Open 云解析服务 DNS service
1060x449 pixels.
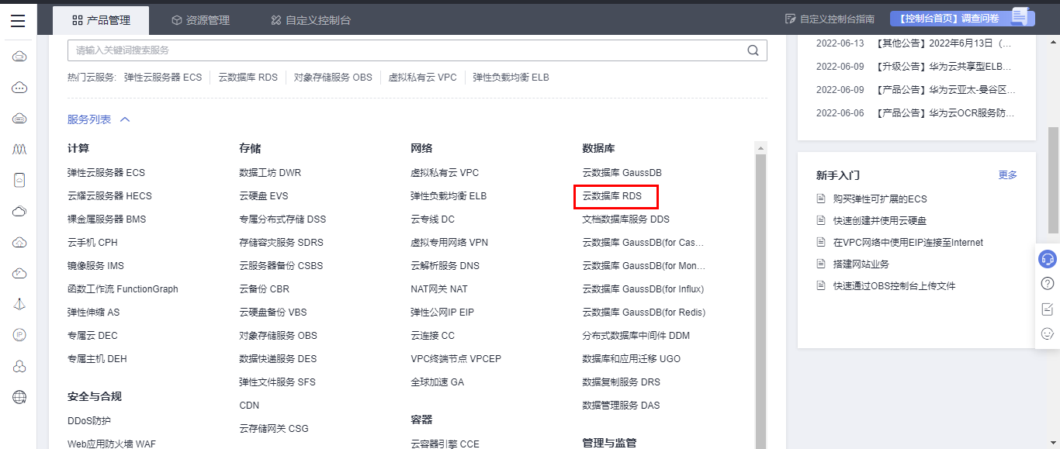pos(445,265)
